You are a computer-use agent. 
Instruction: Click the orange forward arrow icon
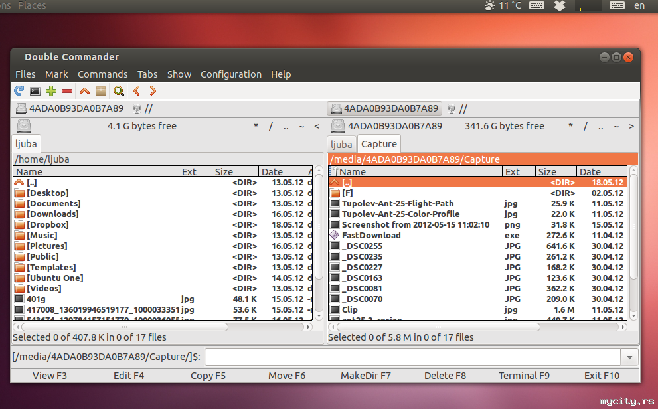click(153, 90)
